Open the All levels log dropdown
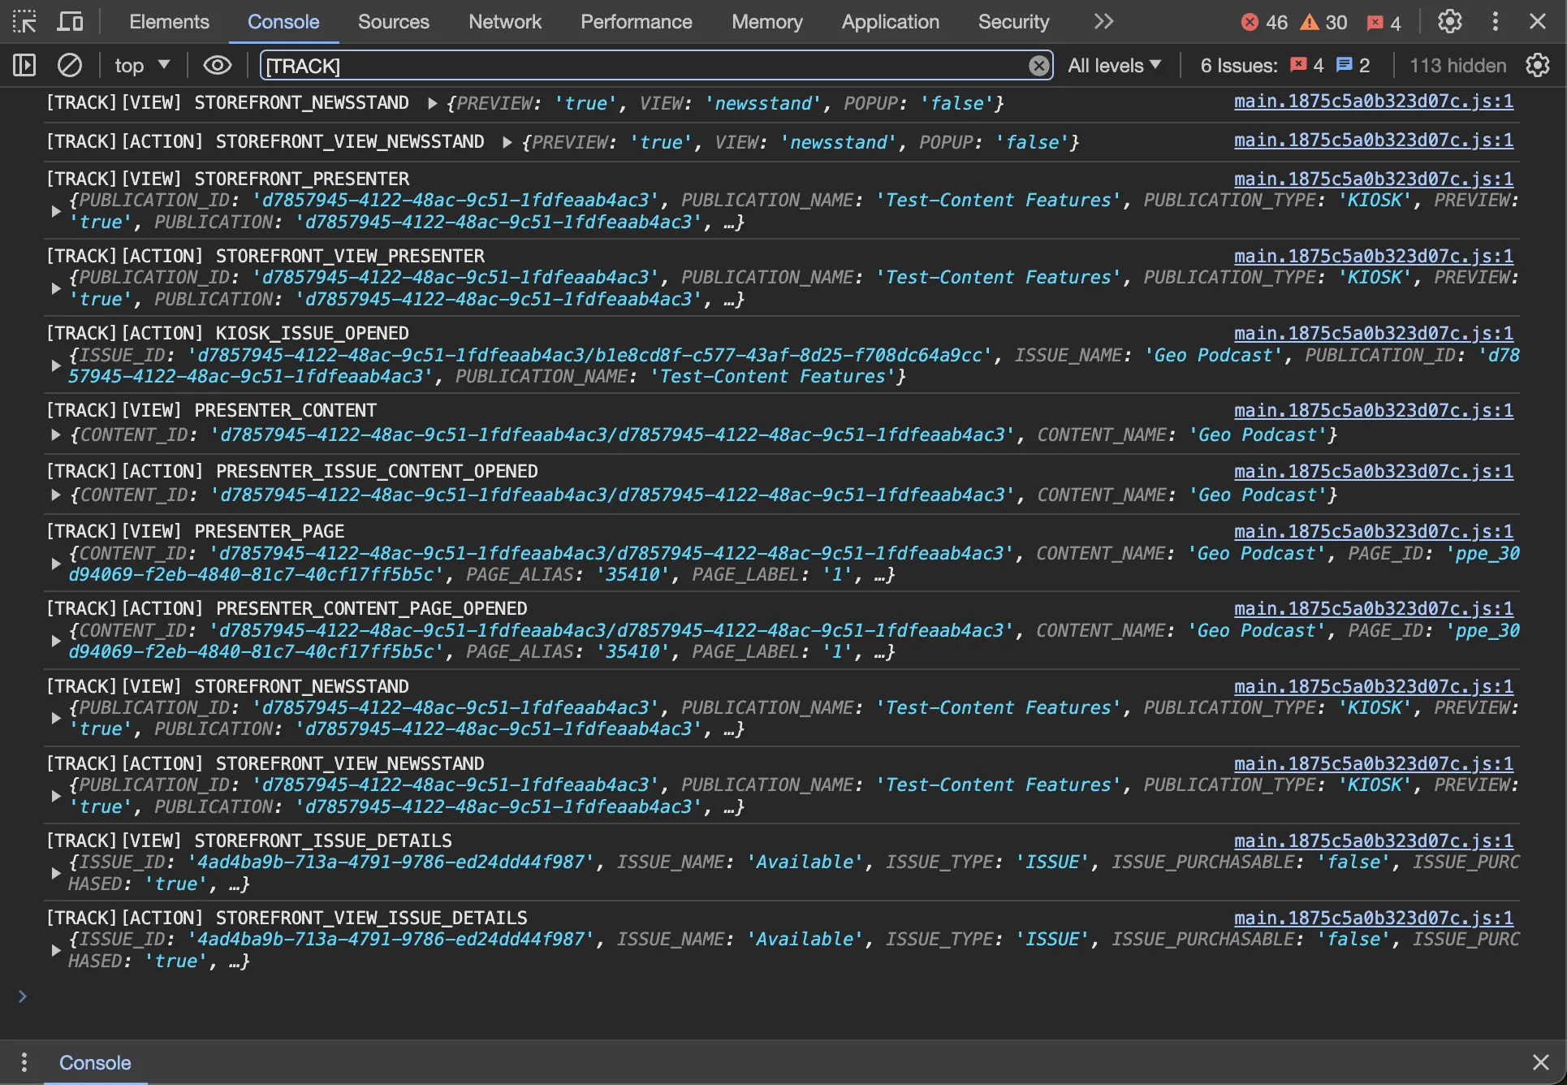This screenshot has width=1567, height=1085. click(1114, 65)
